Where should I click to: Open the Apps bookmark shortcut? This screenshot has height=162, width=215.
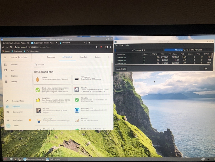6,51
